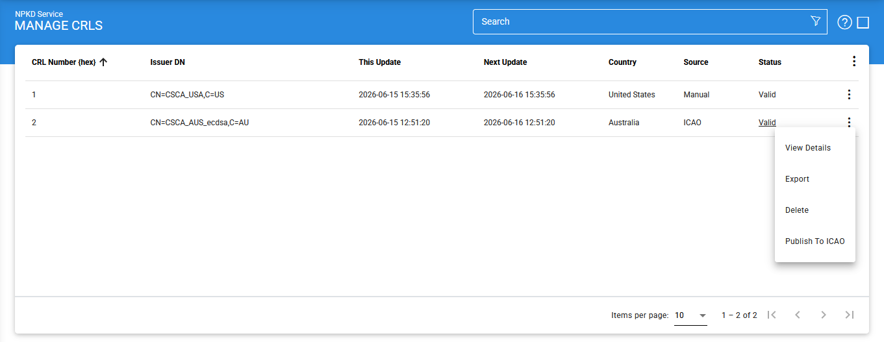Go to previous page of results
The width and height of the screenshot is (884, 342).
(798, 315)
